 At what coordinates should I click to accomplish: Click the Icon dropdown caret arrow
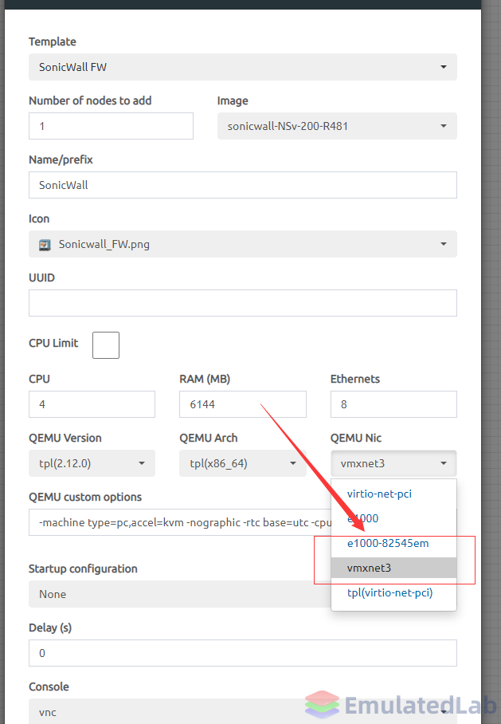444,244
